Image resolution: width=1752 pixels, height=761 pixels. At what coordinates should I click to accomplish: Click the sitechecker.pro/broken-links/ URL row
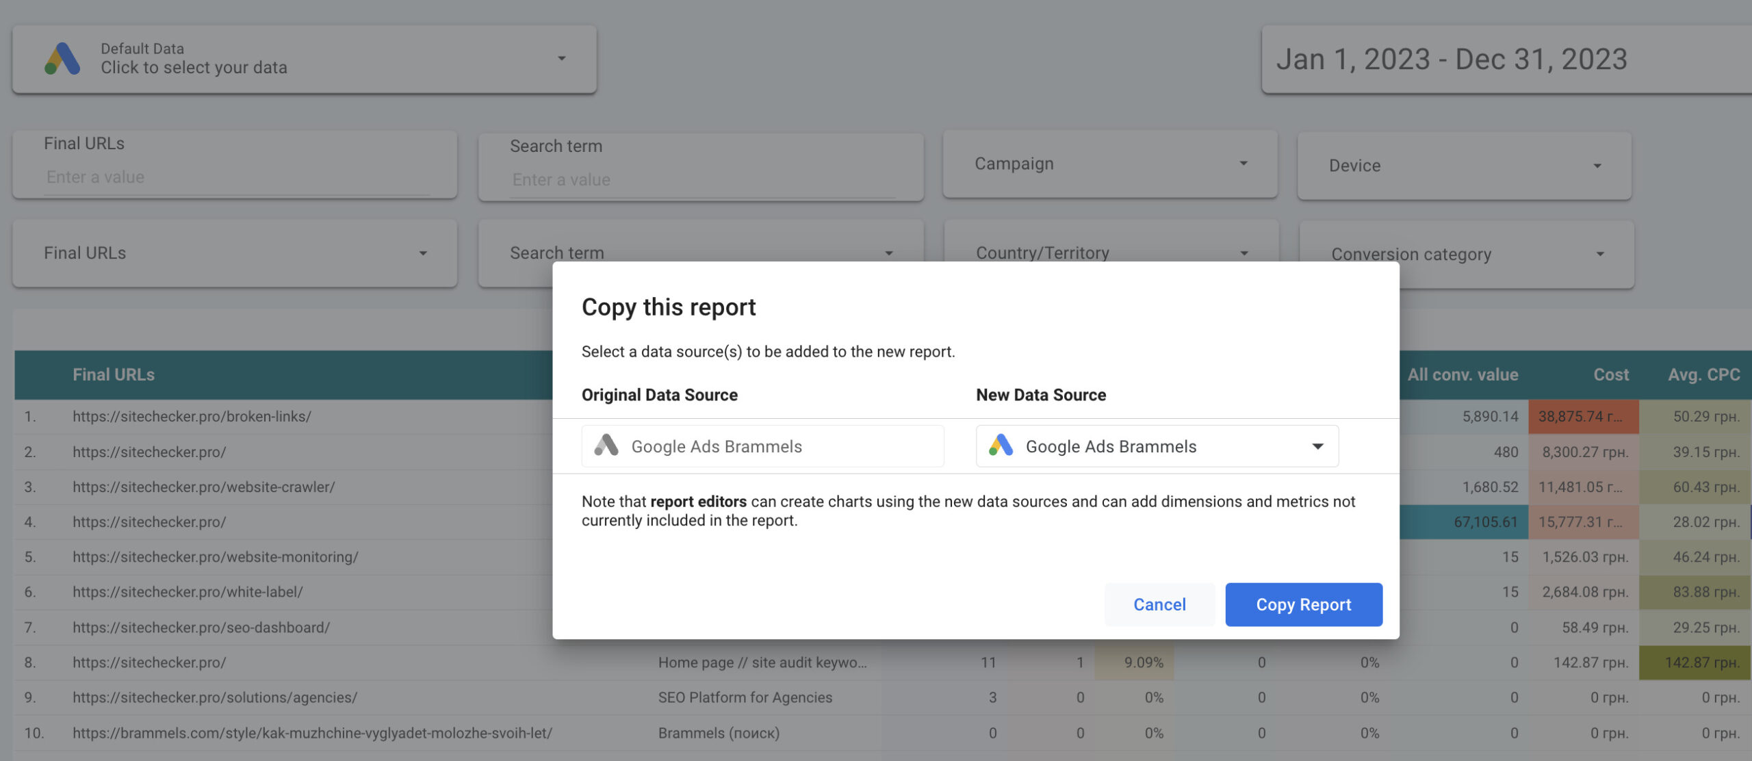pos(192,416)
